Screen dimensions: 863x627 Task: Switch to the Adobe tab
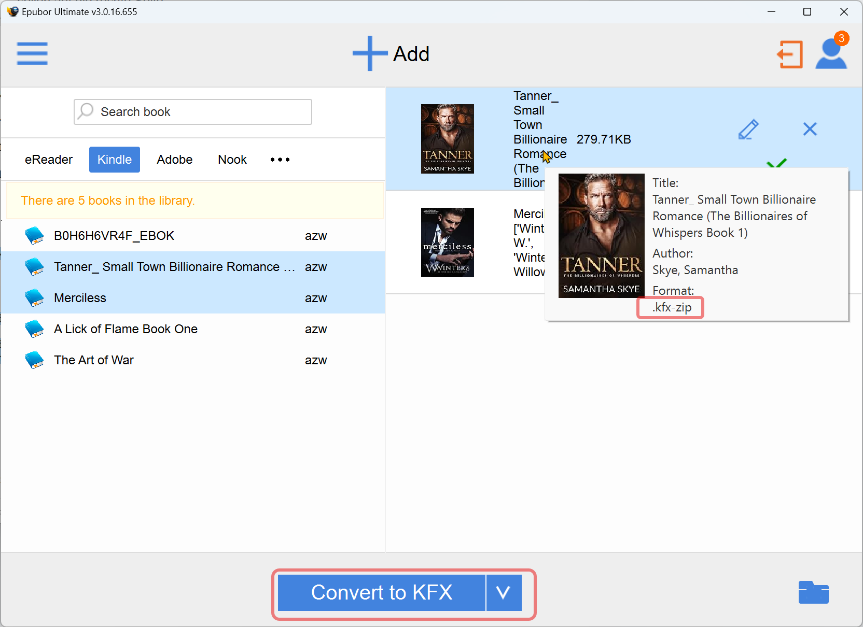(175, 160)
